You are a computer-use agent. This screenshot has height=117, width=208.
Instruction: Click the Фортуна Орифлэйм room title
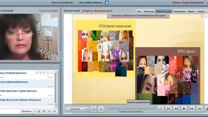click(62, 3)
